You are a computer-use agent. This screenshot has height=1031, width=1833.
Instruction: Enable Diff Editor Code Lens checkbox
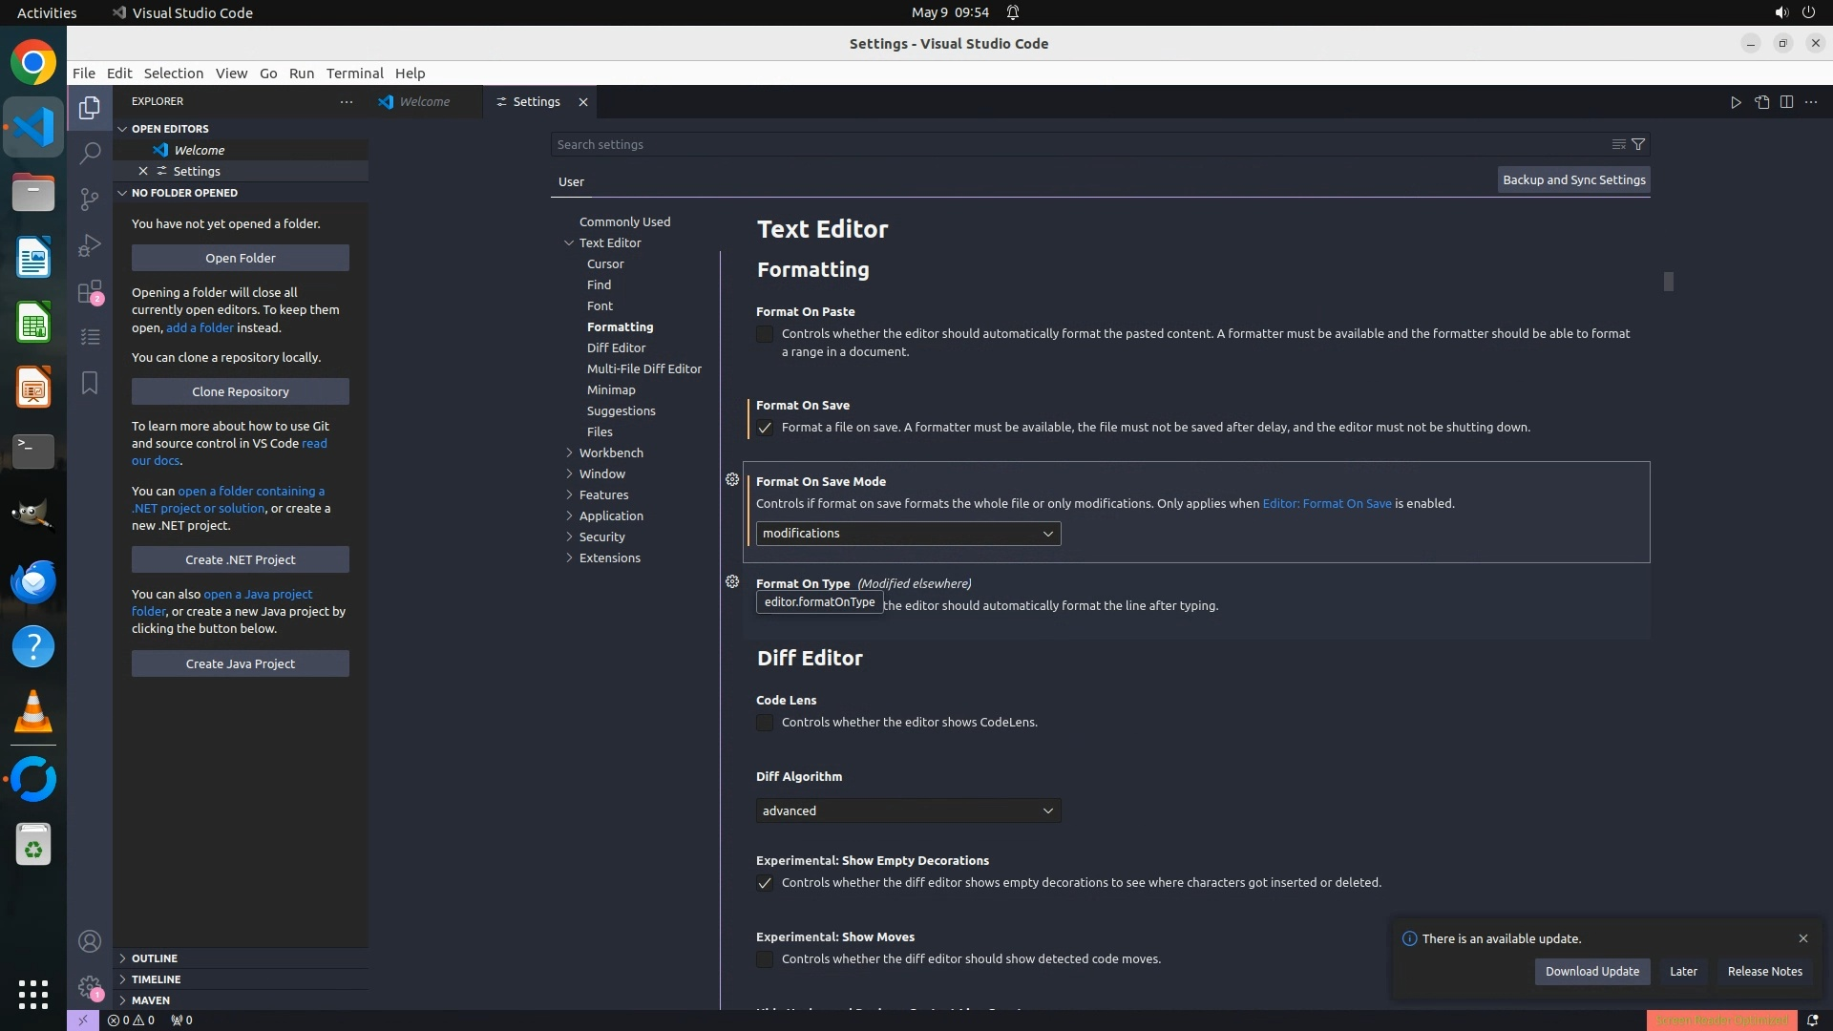click(x=765, y=723)
